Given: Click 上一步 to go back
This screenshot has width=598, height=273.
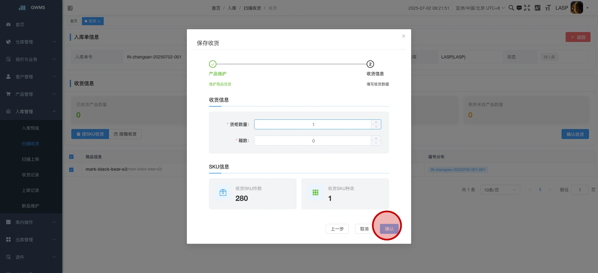Looking at the screenshot, I should click(337, 229).
